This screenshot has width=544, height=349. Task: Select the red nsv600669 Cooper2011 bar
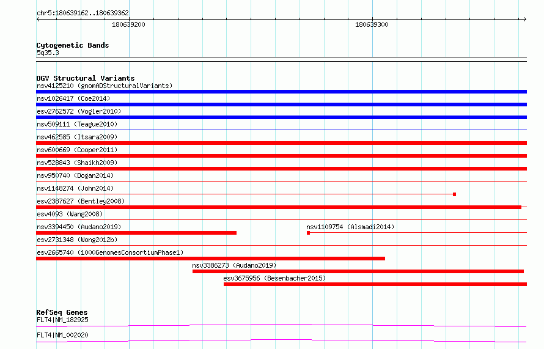[x=281, y=156]
